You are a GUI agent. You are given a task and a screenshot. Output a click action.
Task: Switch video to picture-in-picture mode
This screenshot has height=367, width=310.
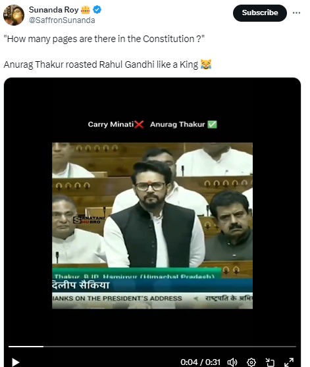point(270,362)
